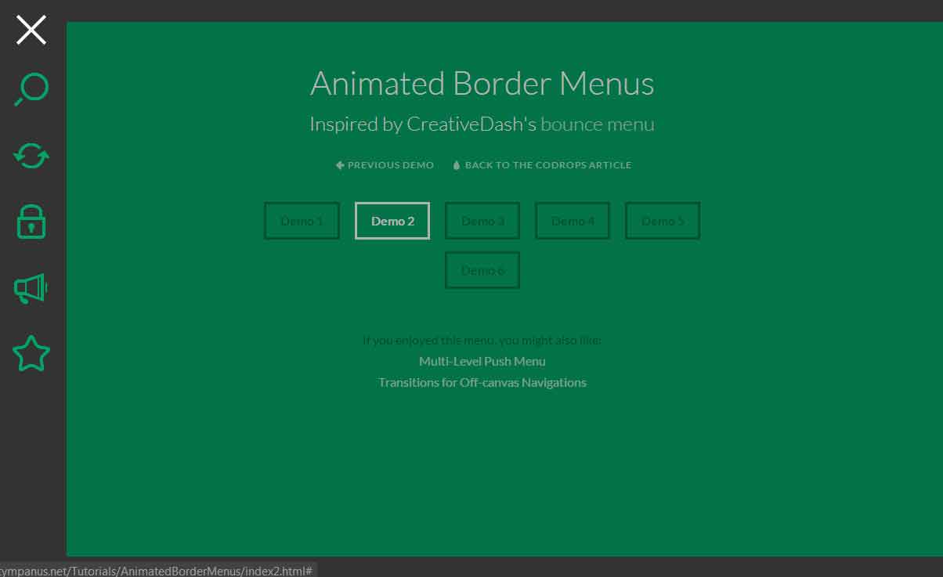The image size is (943, 577).
Task: Click the URL shown in the status bar
Action: 156,570
